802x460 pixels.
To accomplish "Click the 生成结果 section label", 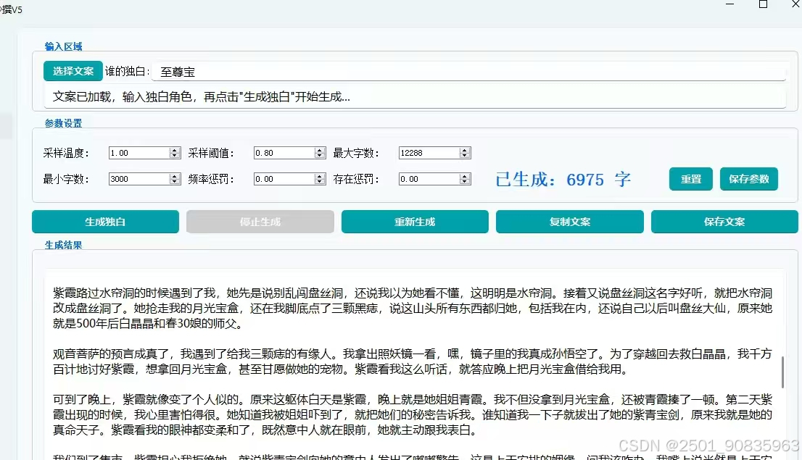I will point(63,246).
